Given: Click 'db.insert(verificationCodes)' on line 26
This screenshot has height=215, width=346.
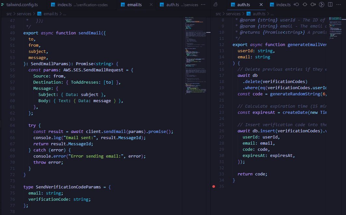Looking at the screenshot, I should click(x=288, y=131).
